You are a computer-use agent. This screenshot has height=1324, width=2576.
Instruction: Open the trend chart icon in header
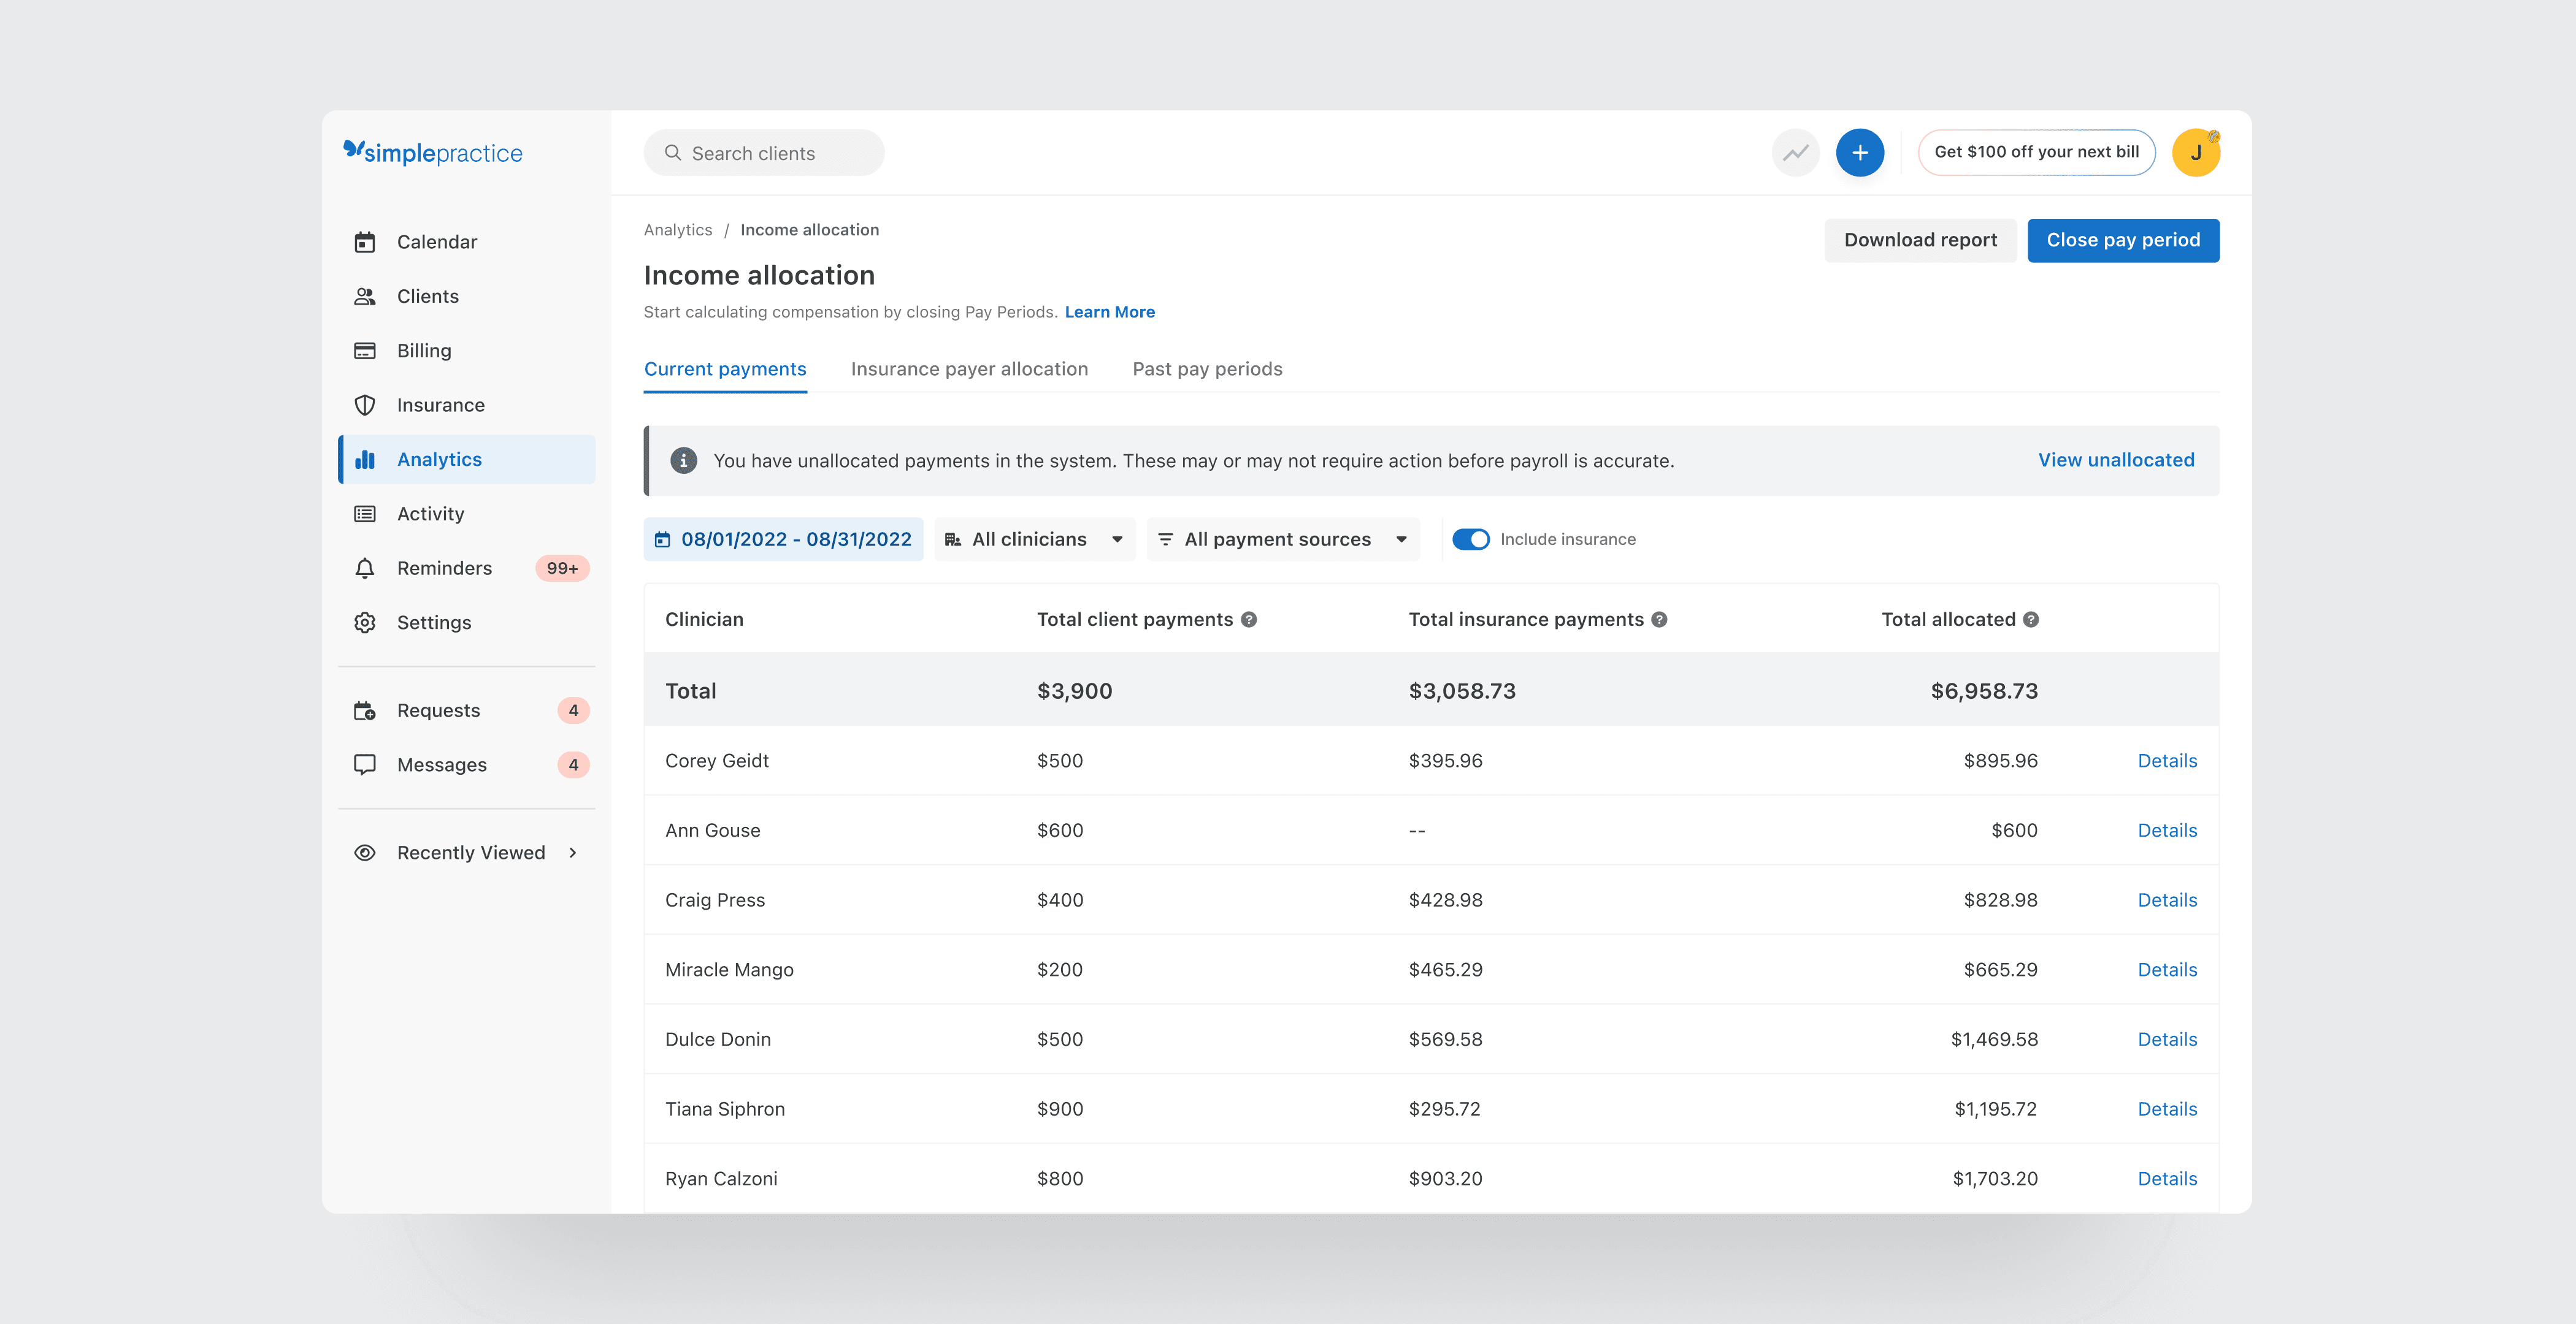tap(1795, 153)
